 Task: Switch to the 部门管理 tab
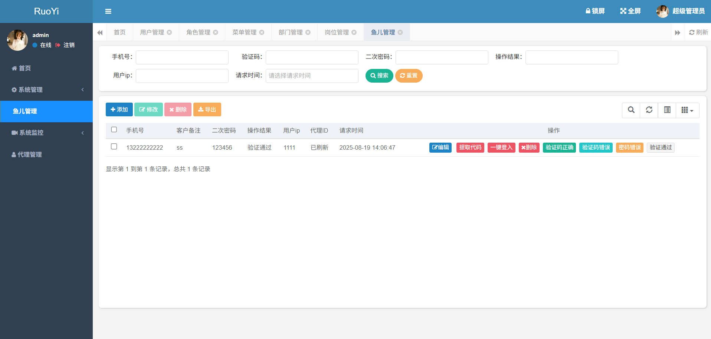point(291,32)
